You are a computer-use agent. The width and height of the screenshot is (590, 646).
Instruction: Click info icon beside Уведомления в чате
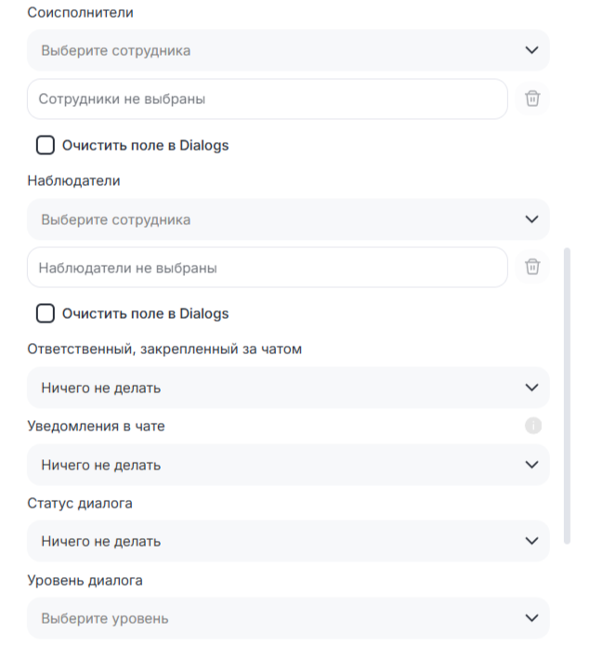(x=532, y=427)
